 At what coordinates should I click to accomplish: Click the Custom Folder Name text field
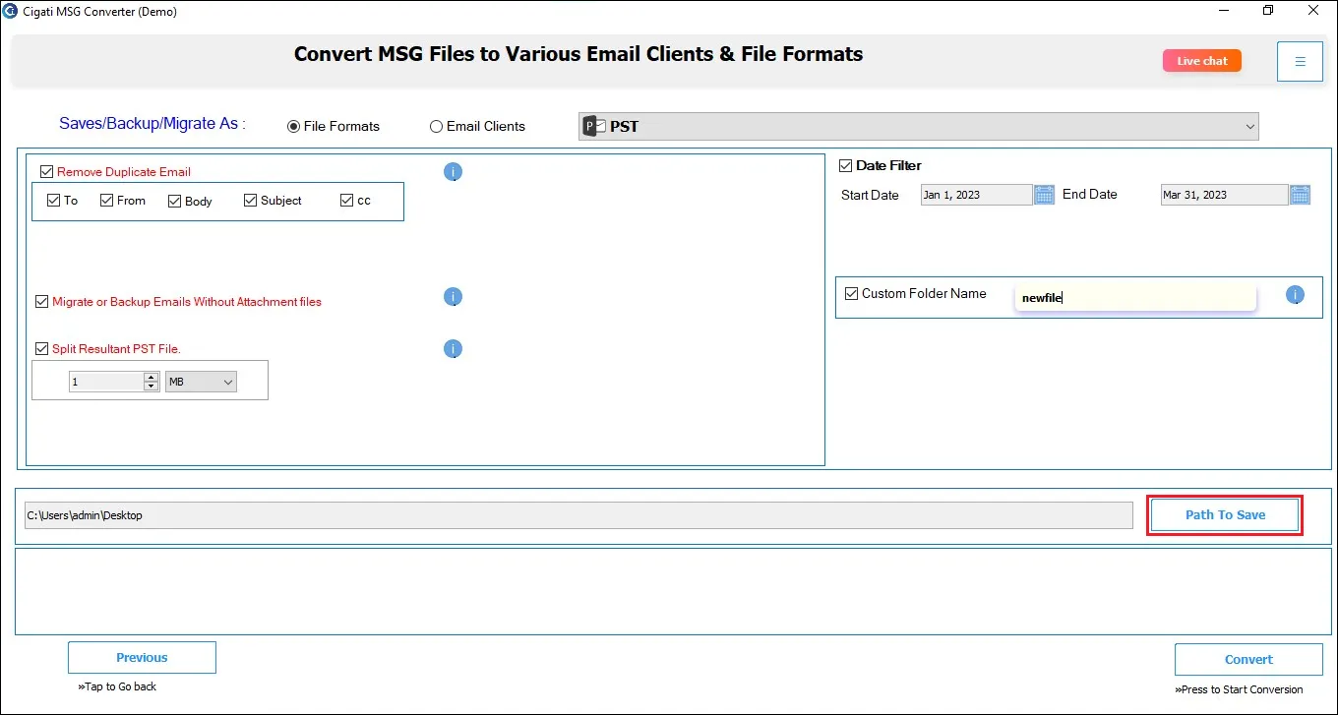(1135, 297)
